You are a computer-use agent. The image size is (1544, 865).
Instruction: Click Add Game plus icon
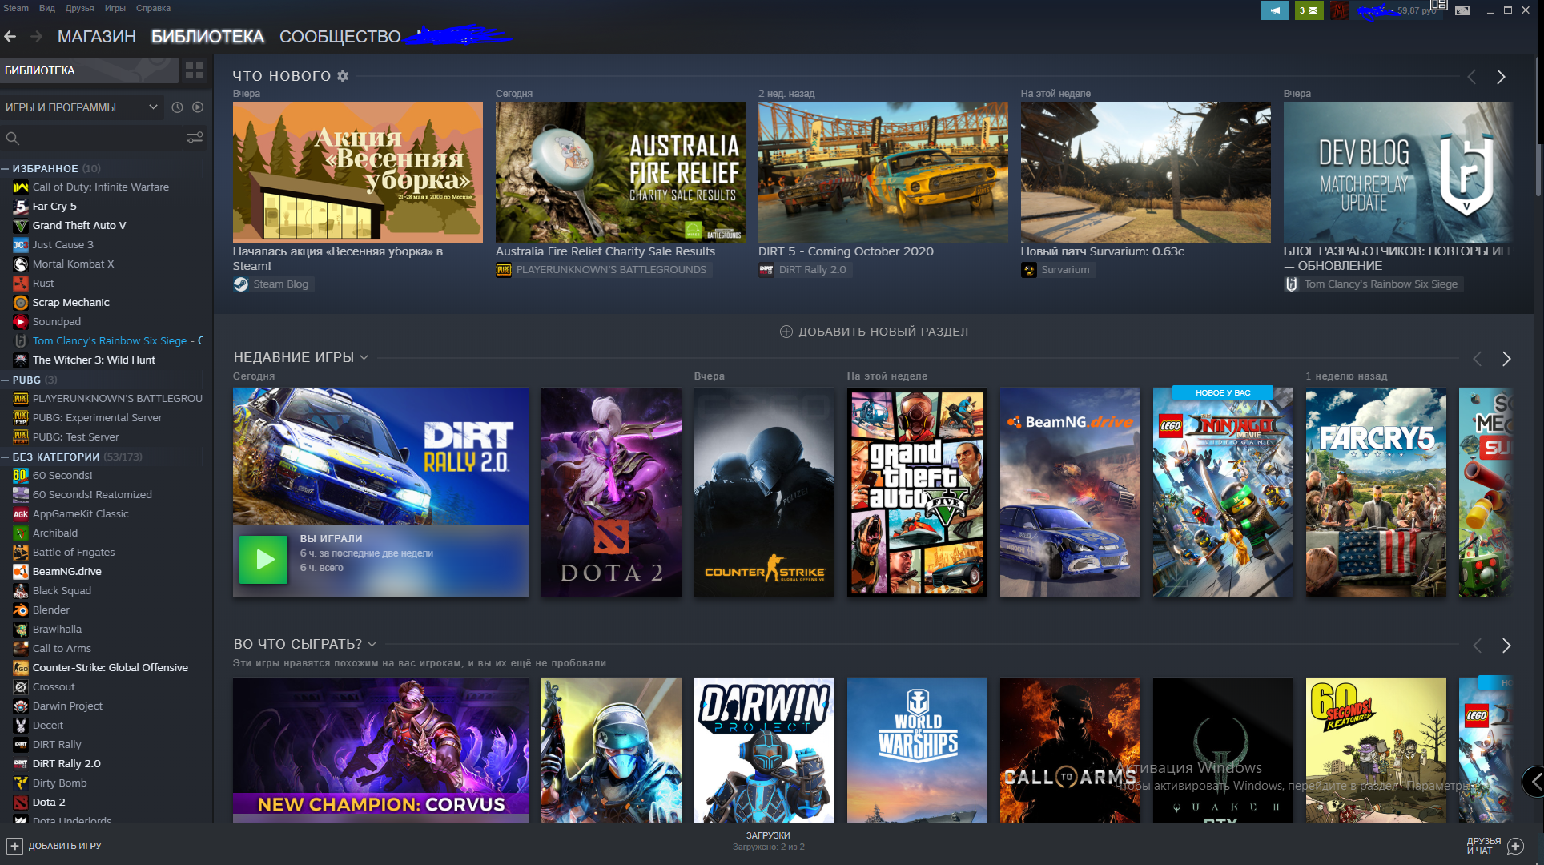click(x=14, y=846)
